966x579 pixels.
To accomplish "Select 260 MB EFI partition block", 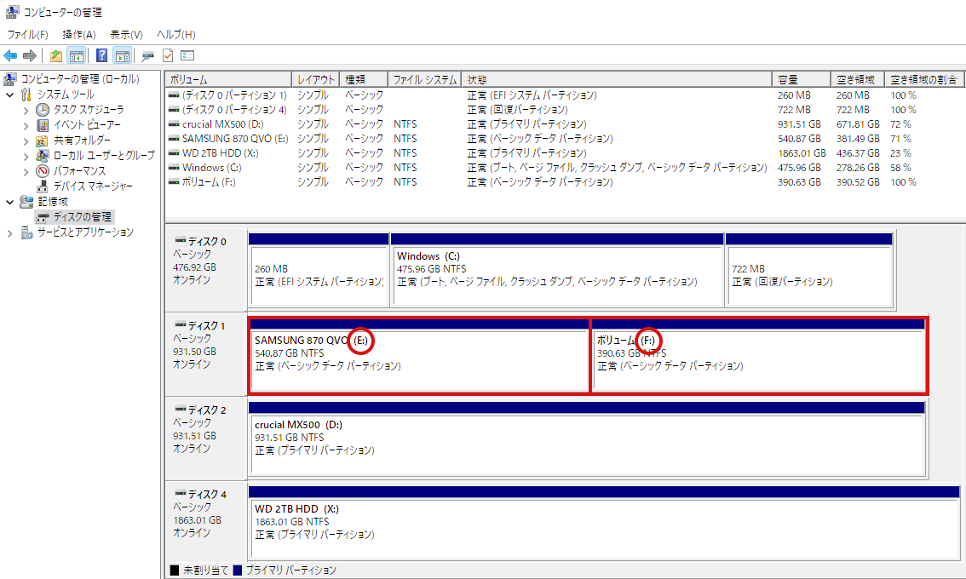I will pyautogui.click(x=319, y=269).
